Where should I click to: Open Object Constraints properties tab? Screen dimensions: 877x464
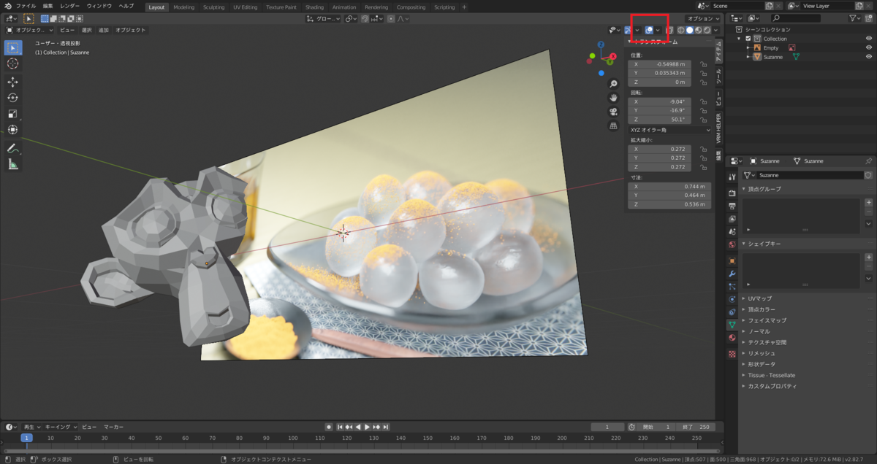coord(732,312)
